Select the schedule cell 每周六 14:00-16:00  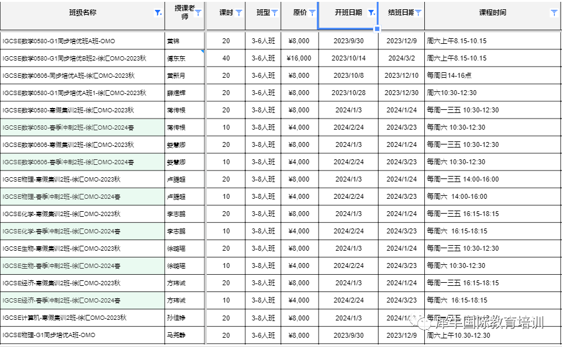point(493,196)
